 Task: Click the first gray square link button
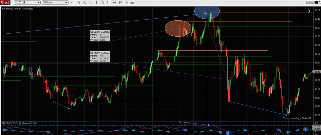(308, 2)
